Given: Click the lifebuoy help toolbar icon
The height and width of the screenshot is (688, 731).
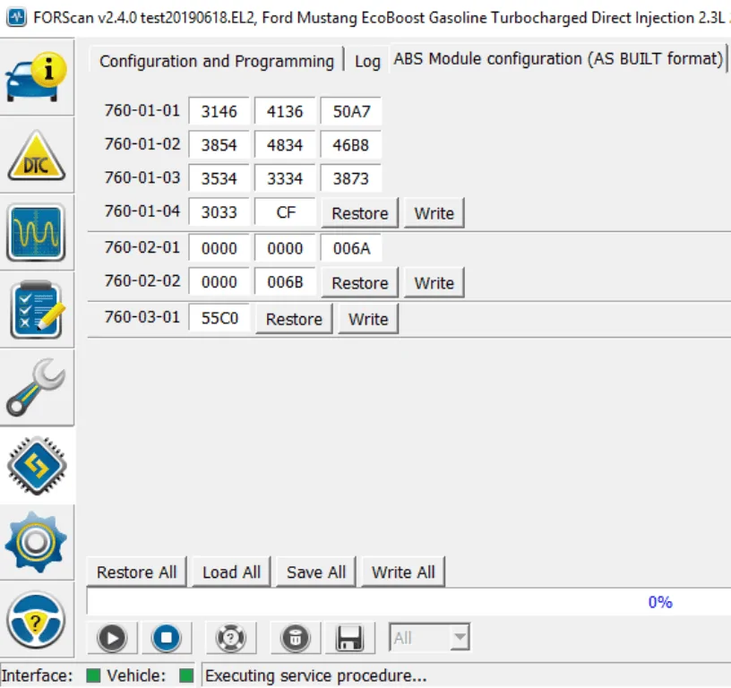Looking at the screenshot, I should point(231,638).
